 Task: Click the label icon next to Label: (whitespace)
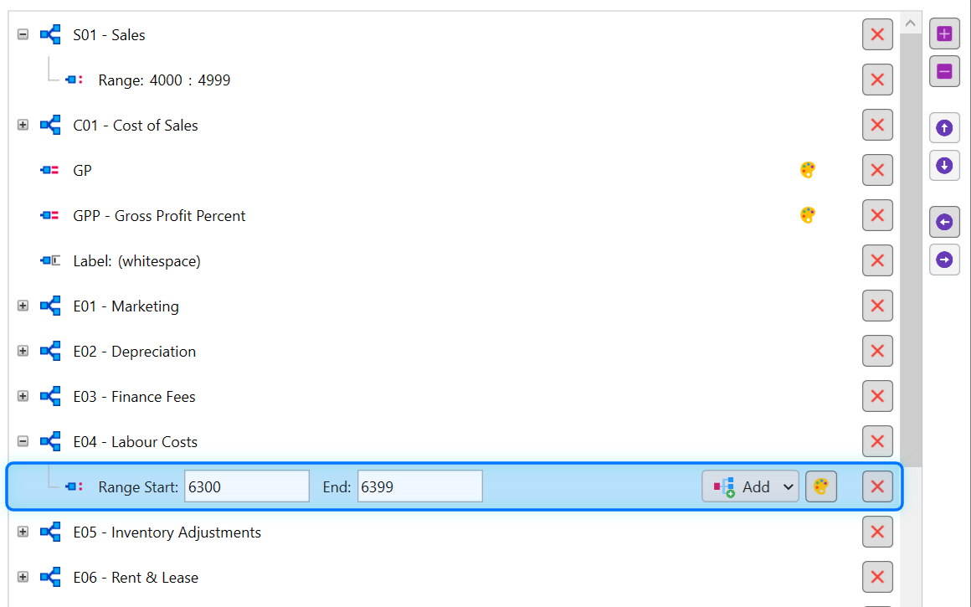(x=50, y=260)
